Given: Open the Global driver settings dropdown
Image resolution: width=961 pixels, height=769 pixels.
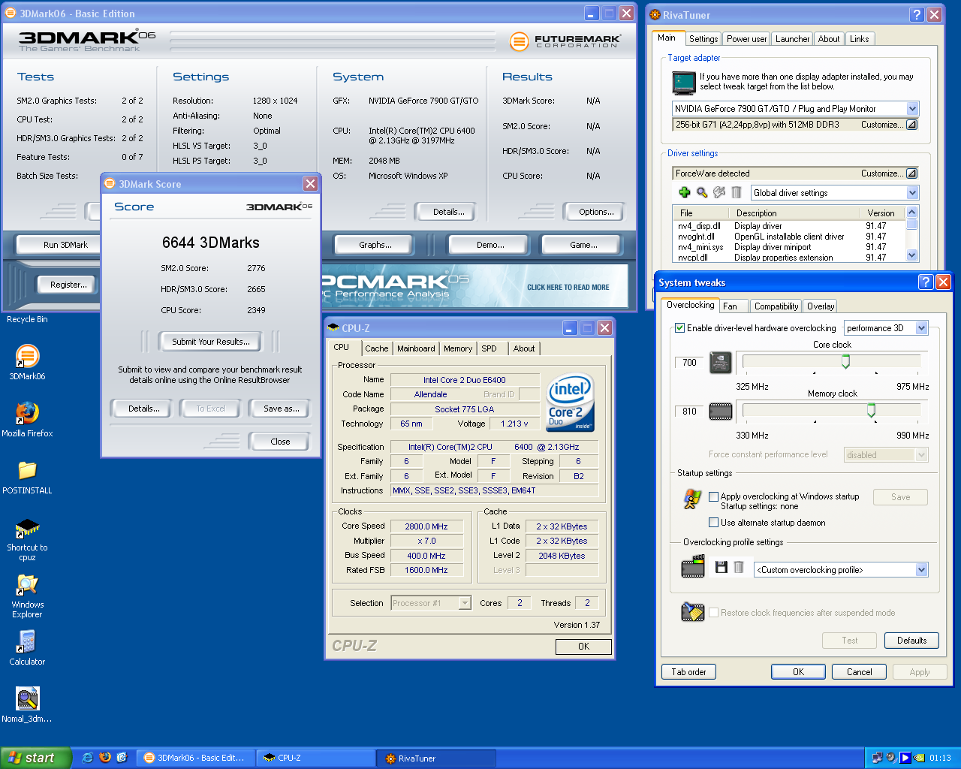Looking at the screenshot, I should (x=913, y=193).
